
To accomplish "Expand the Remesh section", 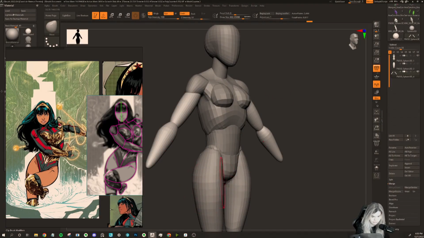I will point(393,212).
